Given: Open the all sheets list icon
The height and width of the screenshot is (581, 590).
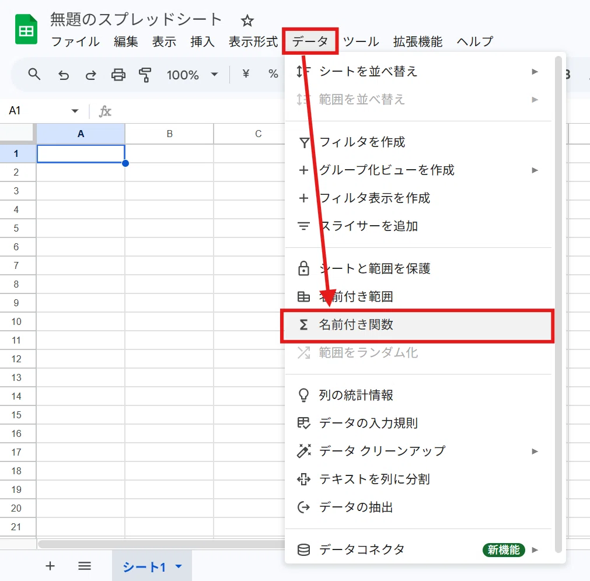Looking at the screenshot, I should click(84, 566).
